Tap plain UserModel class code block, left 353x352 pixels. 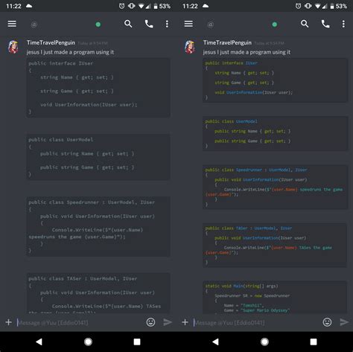[x=98, y=157]
